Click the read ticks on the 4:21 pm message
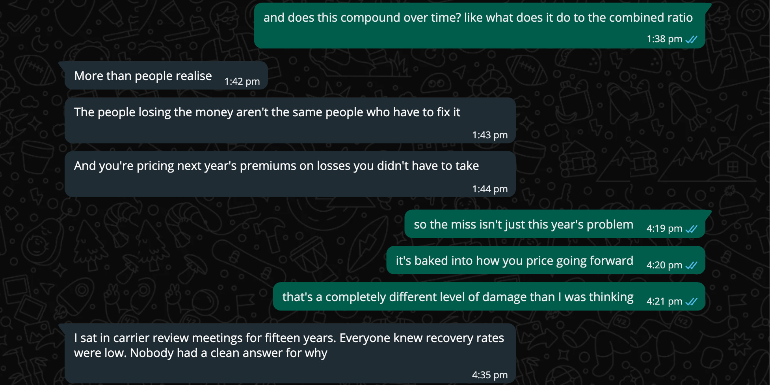Viewport: 770px width, 385px height. (691, 301)
